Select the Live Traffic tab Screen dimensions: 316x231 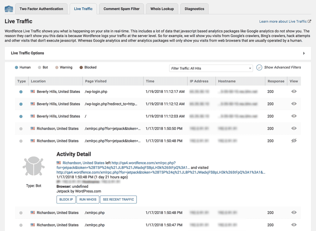(83, 9)
